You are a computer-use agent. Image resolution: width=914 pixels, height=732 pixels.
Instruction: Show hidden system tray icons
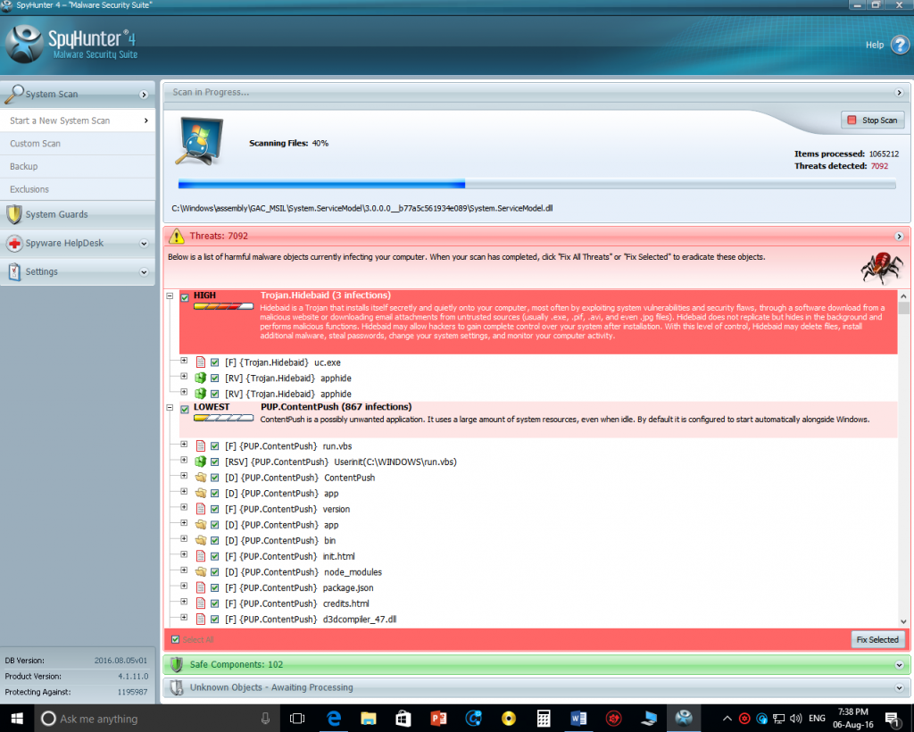coord(727,719)
